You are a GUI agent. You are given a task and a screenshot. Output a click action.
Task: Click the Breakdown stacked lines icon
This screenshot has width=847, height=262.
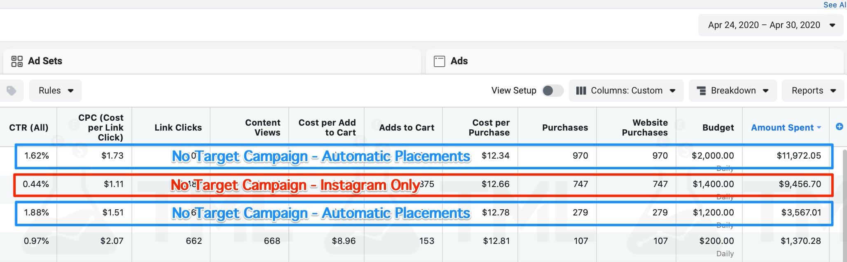pos(701,91)
